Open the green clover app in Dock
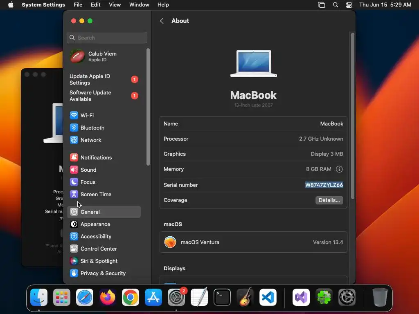This screenshot has height=314, width=419. [x=324, y=297]
